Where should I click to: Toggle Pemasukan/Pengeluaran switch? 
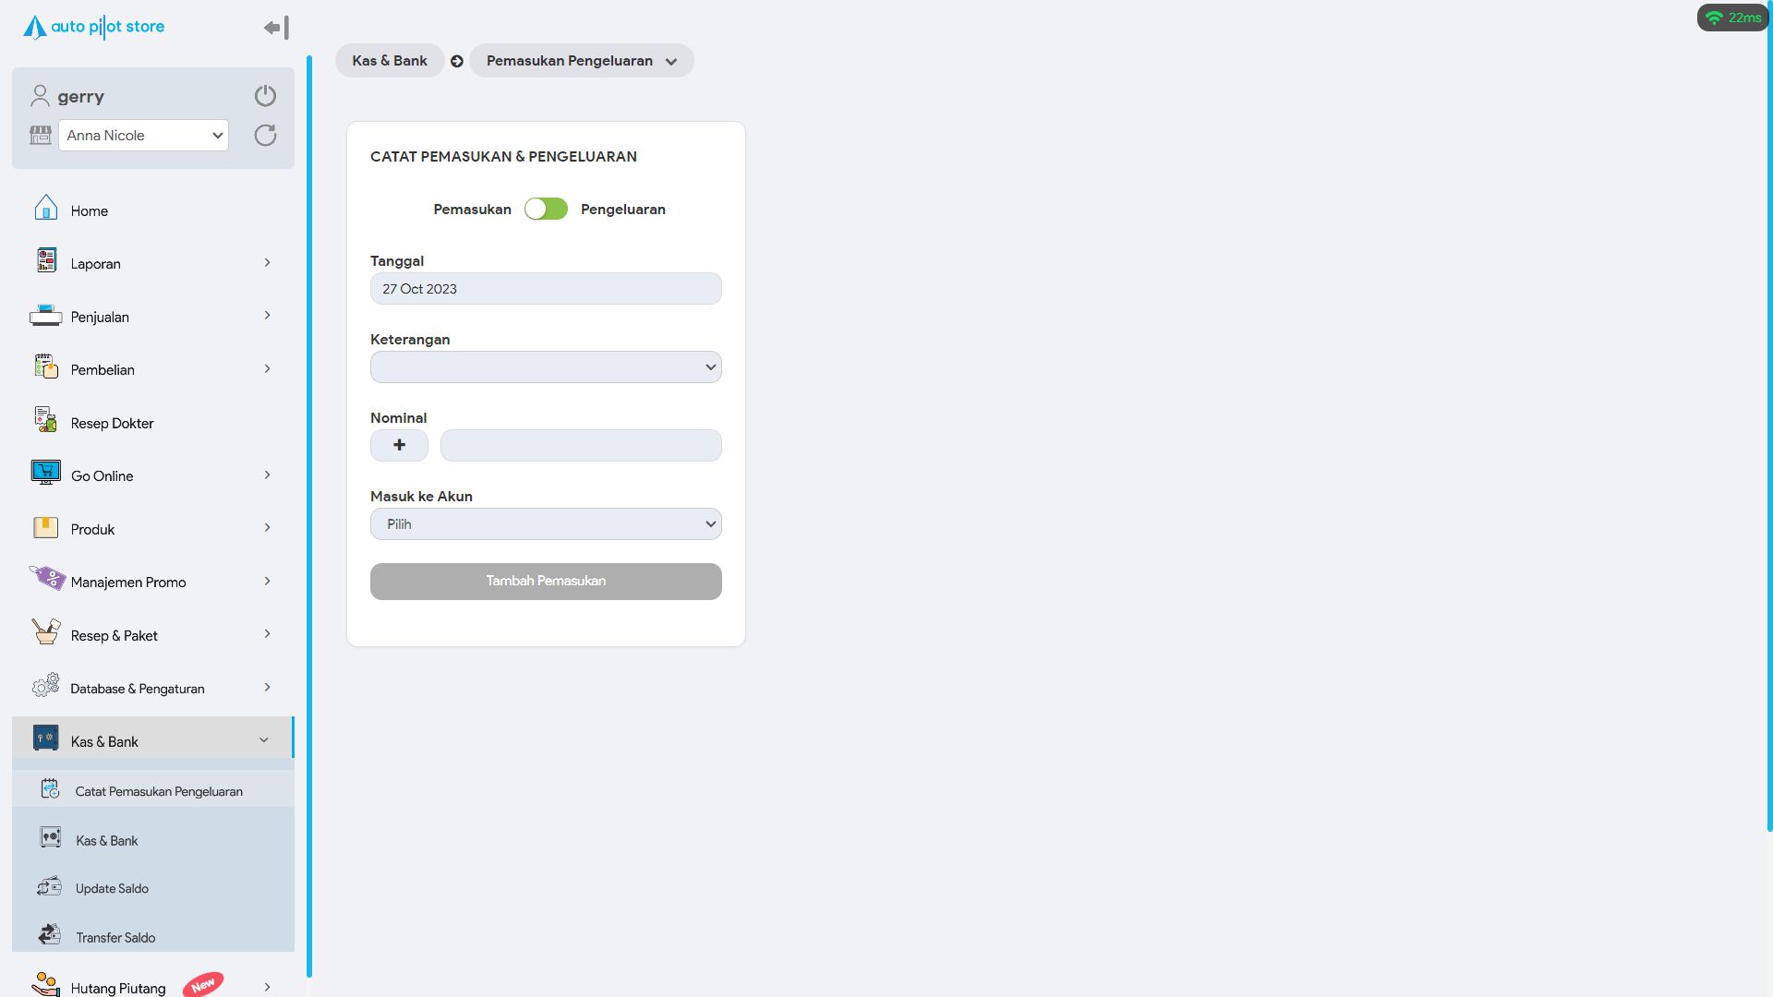coord(546,210)
